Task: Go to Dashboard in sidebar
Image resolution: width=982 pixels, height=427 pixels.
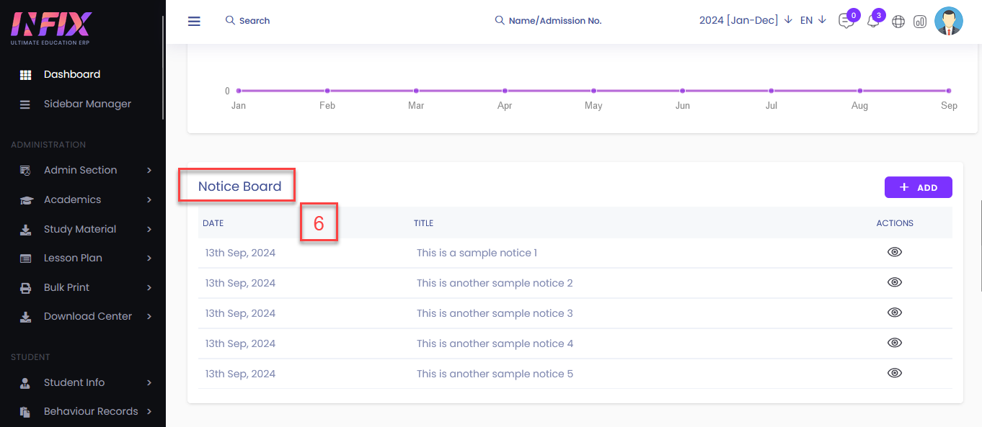Action: tap(72, 74)
